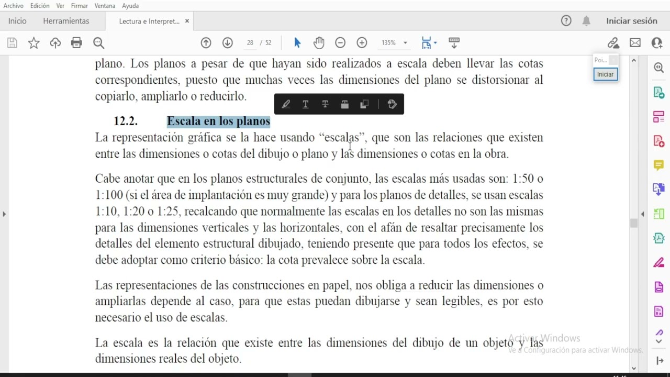Click the underline text icon in floating toolbar
Viewport: 670px width, 377px height.
(305, 104)
